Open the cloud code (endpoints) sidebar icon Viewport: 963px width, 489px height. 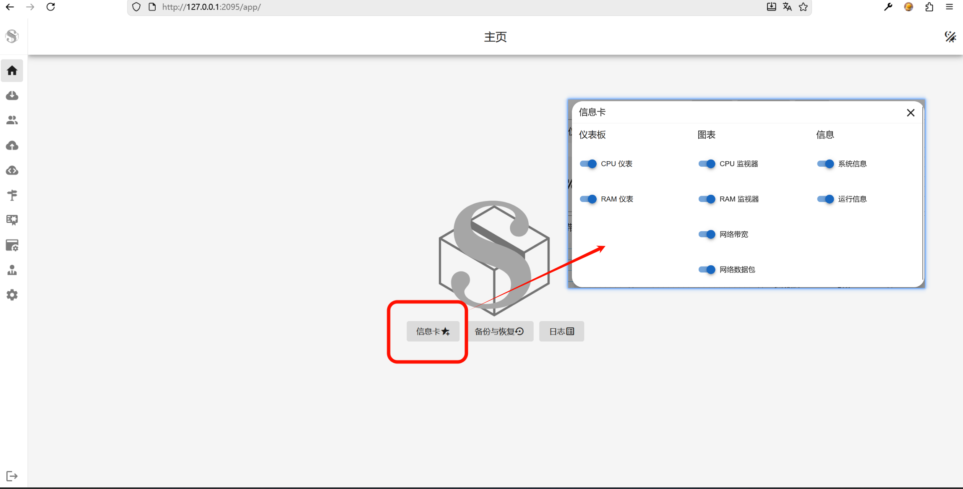point(12,170)
